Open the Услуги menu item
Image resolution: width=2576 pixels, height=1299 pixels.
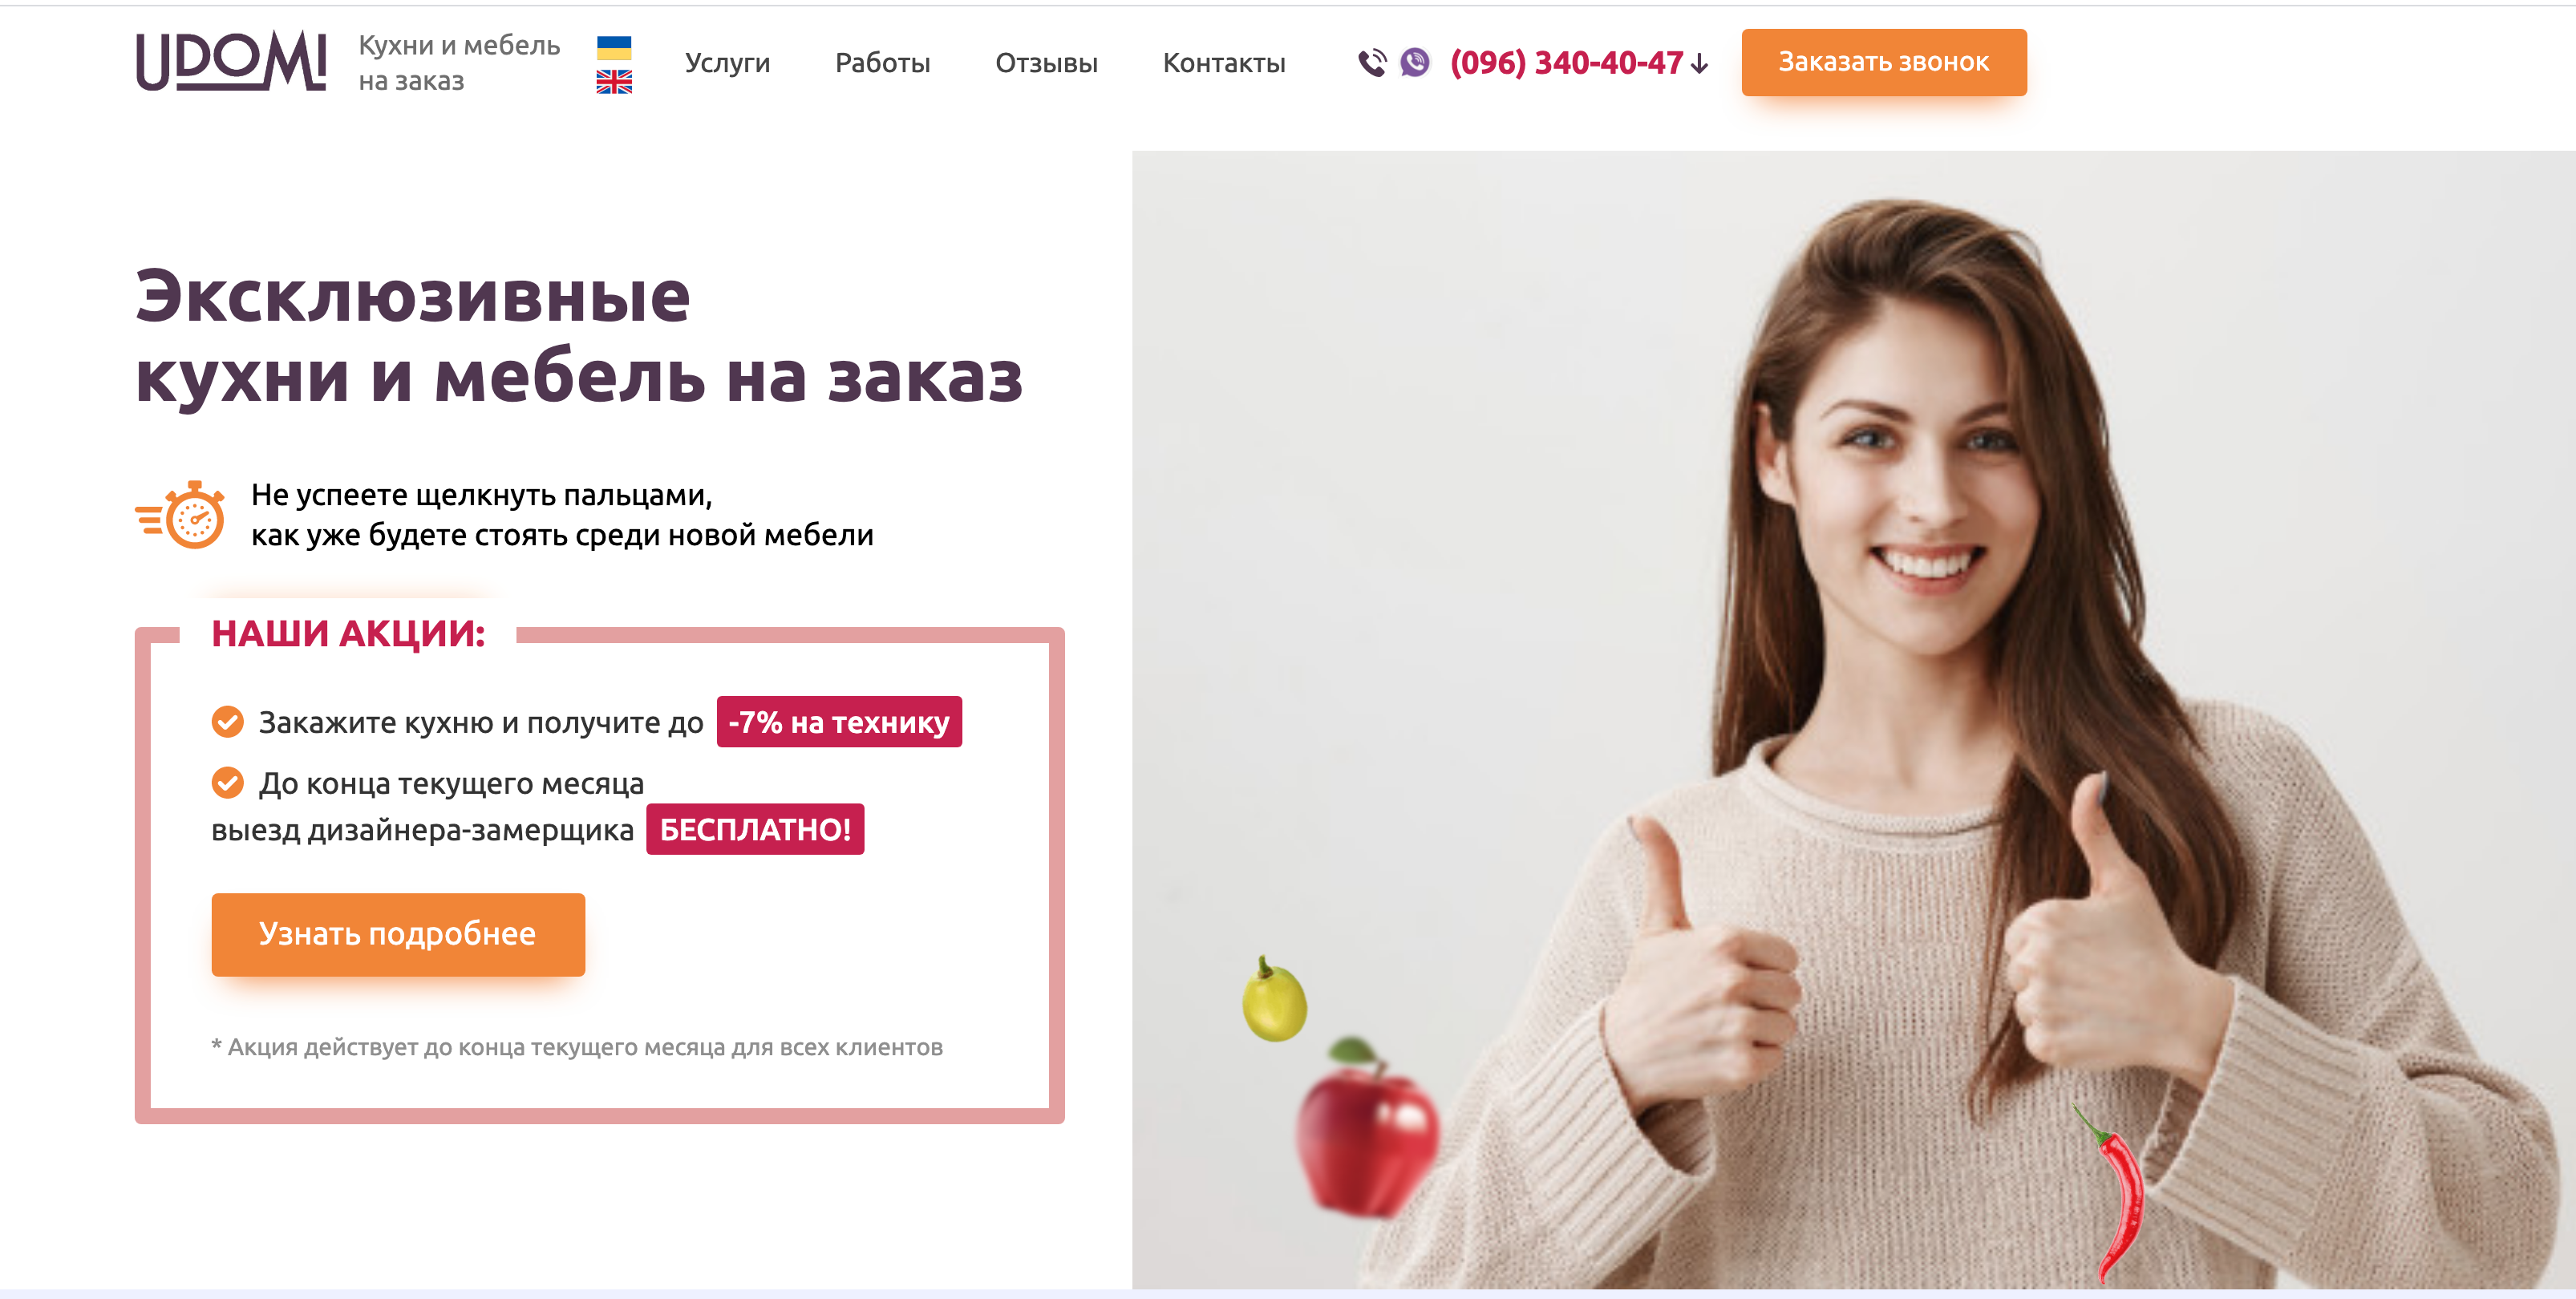[x=727, y=63]
